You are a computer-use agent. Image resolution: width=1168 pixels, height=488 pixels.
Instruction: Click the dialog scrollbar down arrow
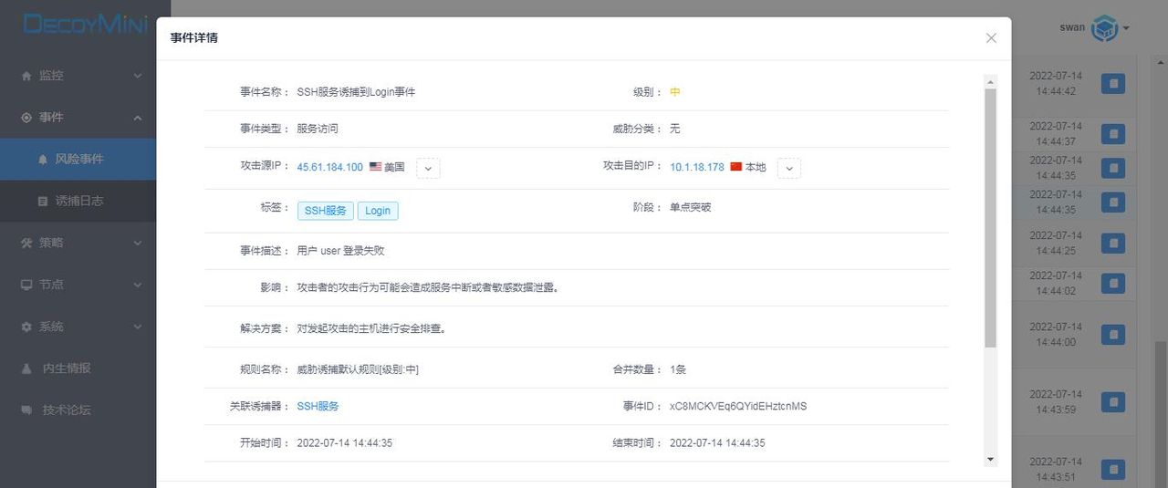pyautogui.click(x=991, y=460)
